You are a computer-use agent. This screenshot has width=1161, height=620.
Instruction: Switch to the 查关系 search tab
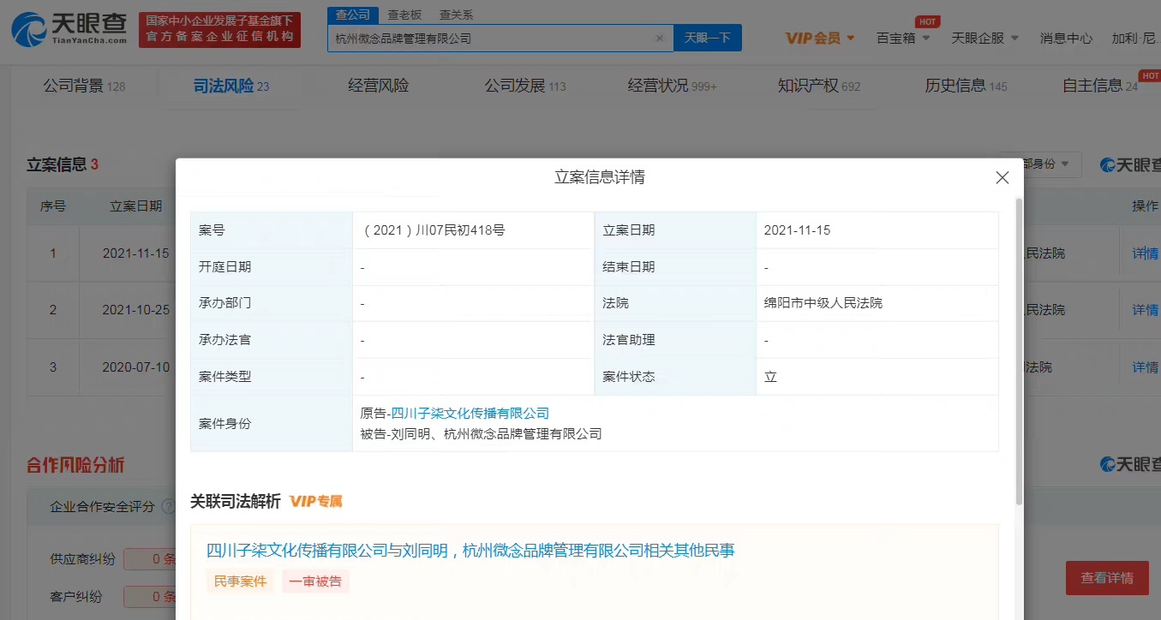click(456, 15)
